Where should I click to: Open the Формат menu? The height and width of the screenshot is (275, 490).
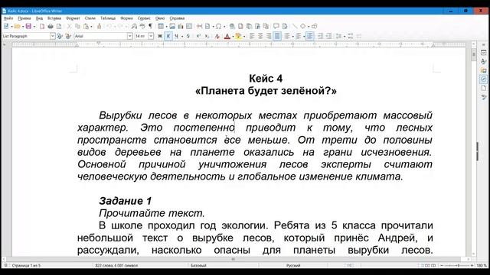[x=73, y=18]
